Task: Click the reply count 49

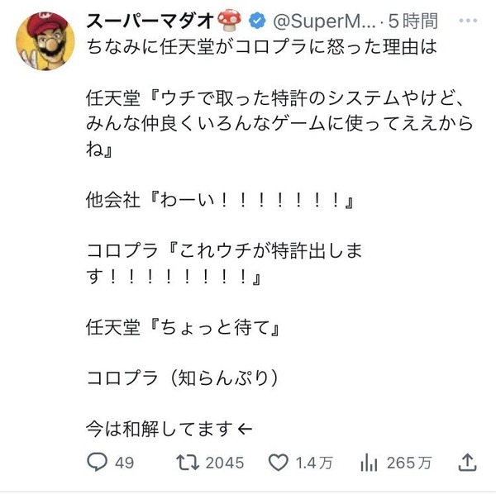Action: 124,463
